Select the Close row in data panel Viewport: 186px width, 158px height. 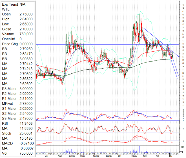[17, 29]
